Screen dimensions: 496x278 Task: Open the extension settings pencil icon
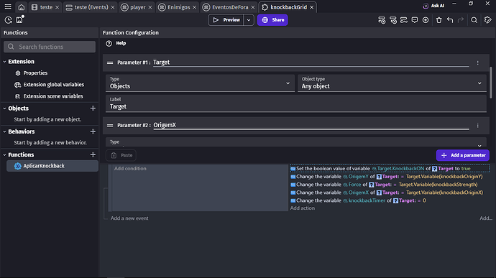[487, 20]
